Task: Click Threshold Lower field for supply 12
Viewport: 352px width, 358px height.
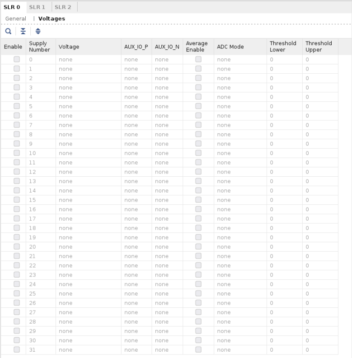Action: coord(284,172)
